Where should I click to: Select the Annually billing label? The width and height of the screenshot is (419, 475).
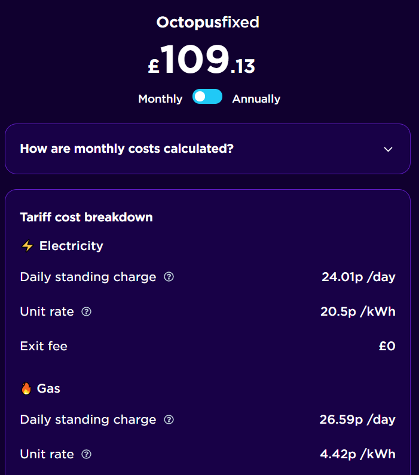256,99
